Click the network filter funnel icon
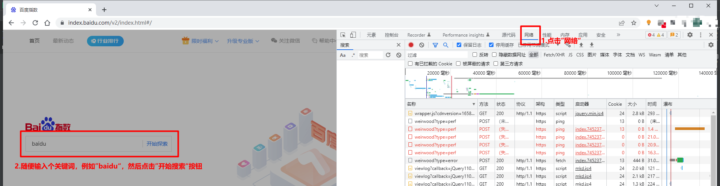The image size is (720, 186). 435,45
